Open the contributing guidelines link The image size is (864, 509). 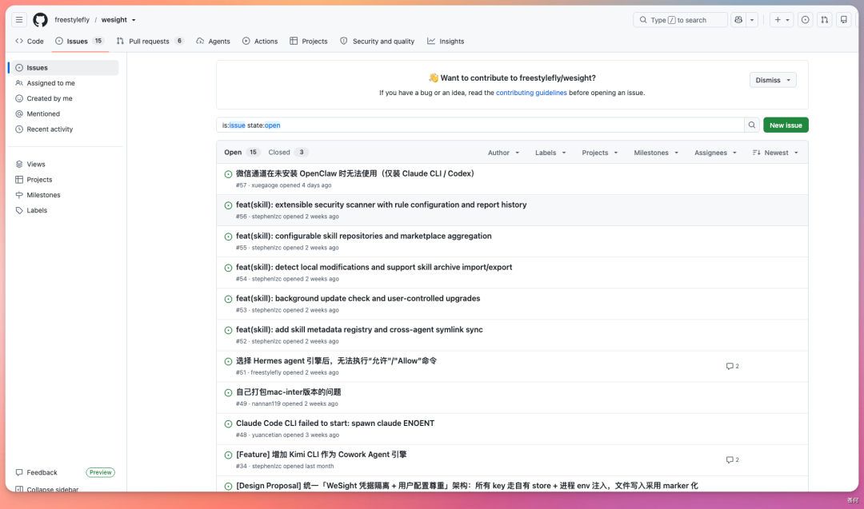[531, 93]
